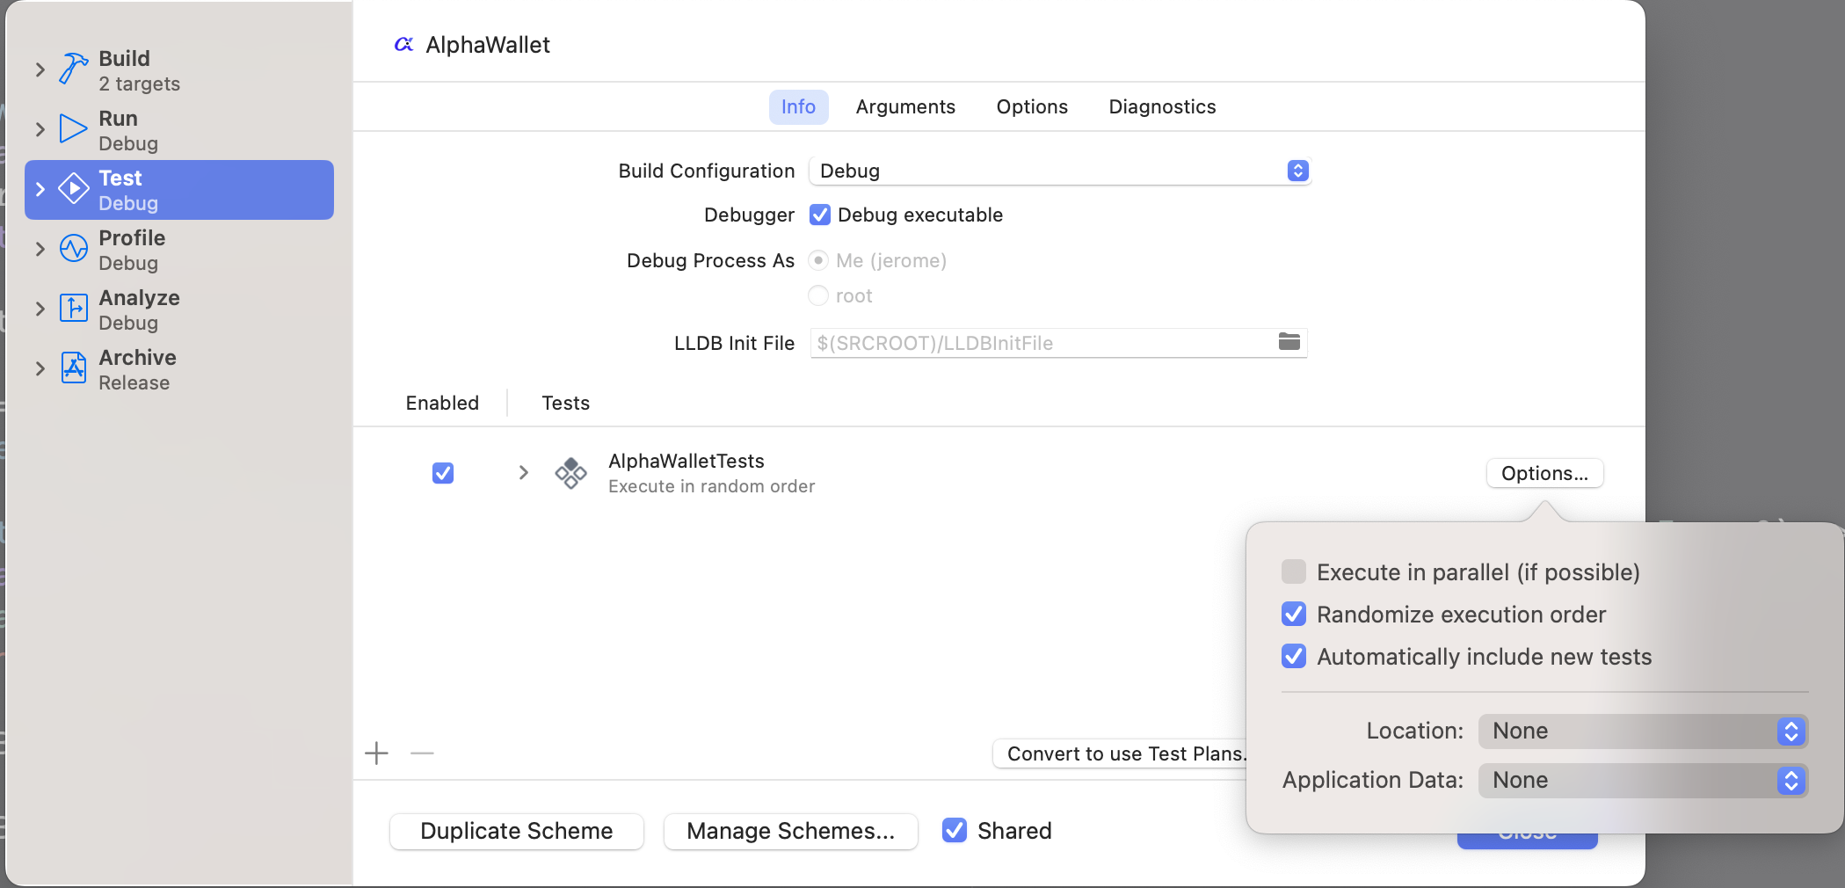Select the Build 2 targets row
Image resolution: width=1845 pixels, height=888 pixels.
pos(179,70)
